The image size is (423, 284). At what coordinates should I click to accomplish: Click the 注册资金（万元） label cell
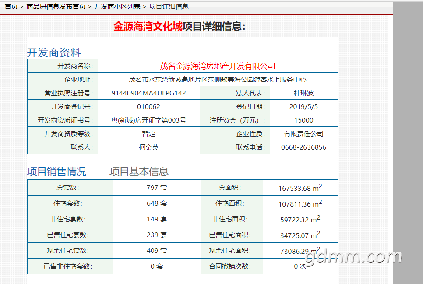pos(235,120)
